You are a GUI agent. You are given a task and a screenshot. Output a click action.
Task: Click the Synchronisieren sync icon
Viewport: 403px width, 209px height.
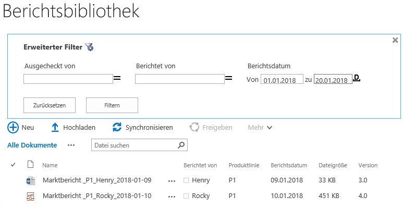point(117,127)
